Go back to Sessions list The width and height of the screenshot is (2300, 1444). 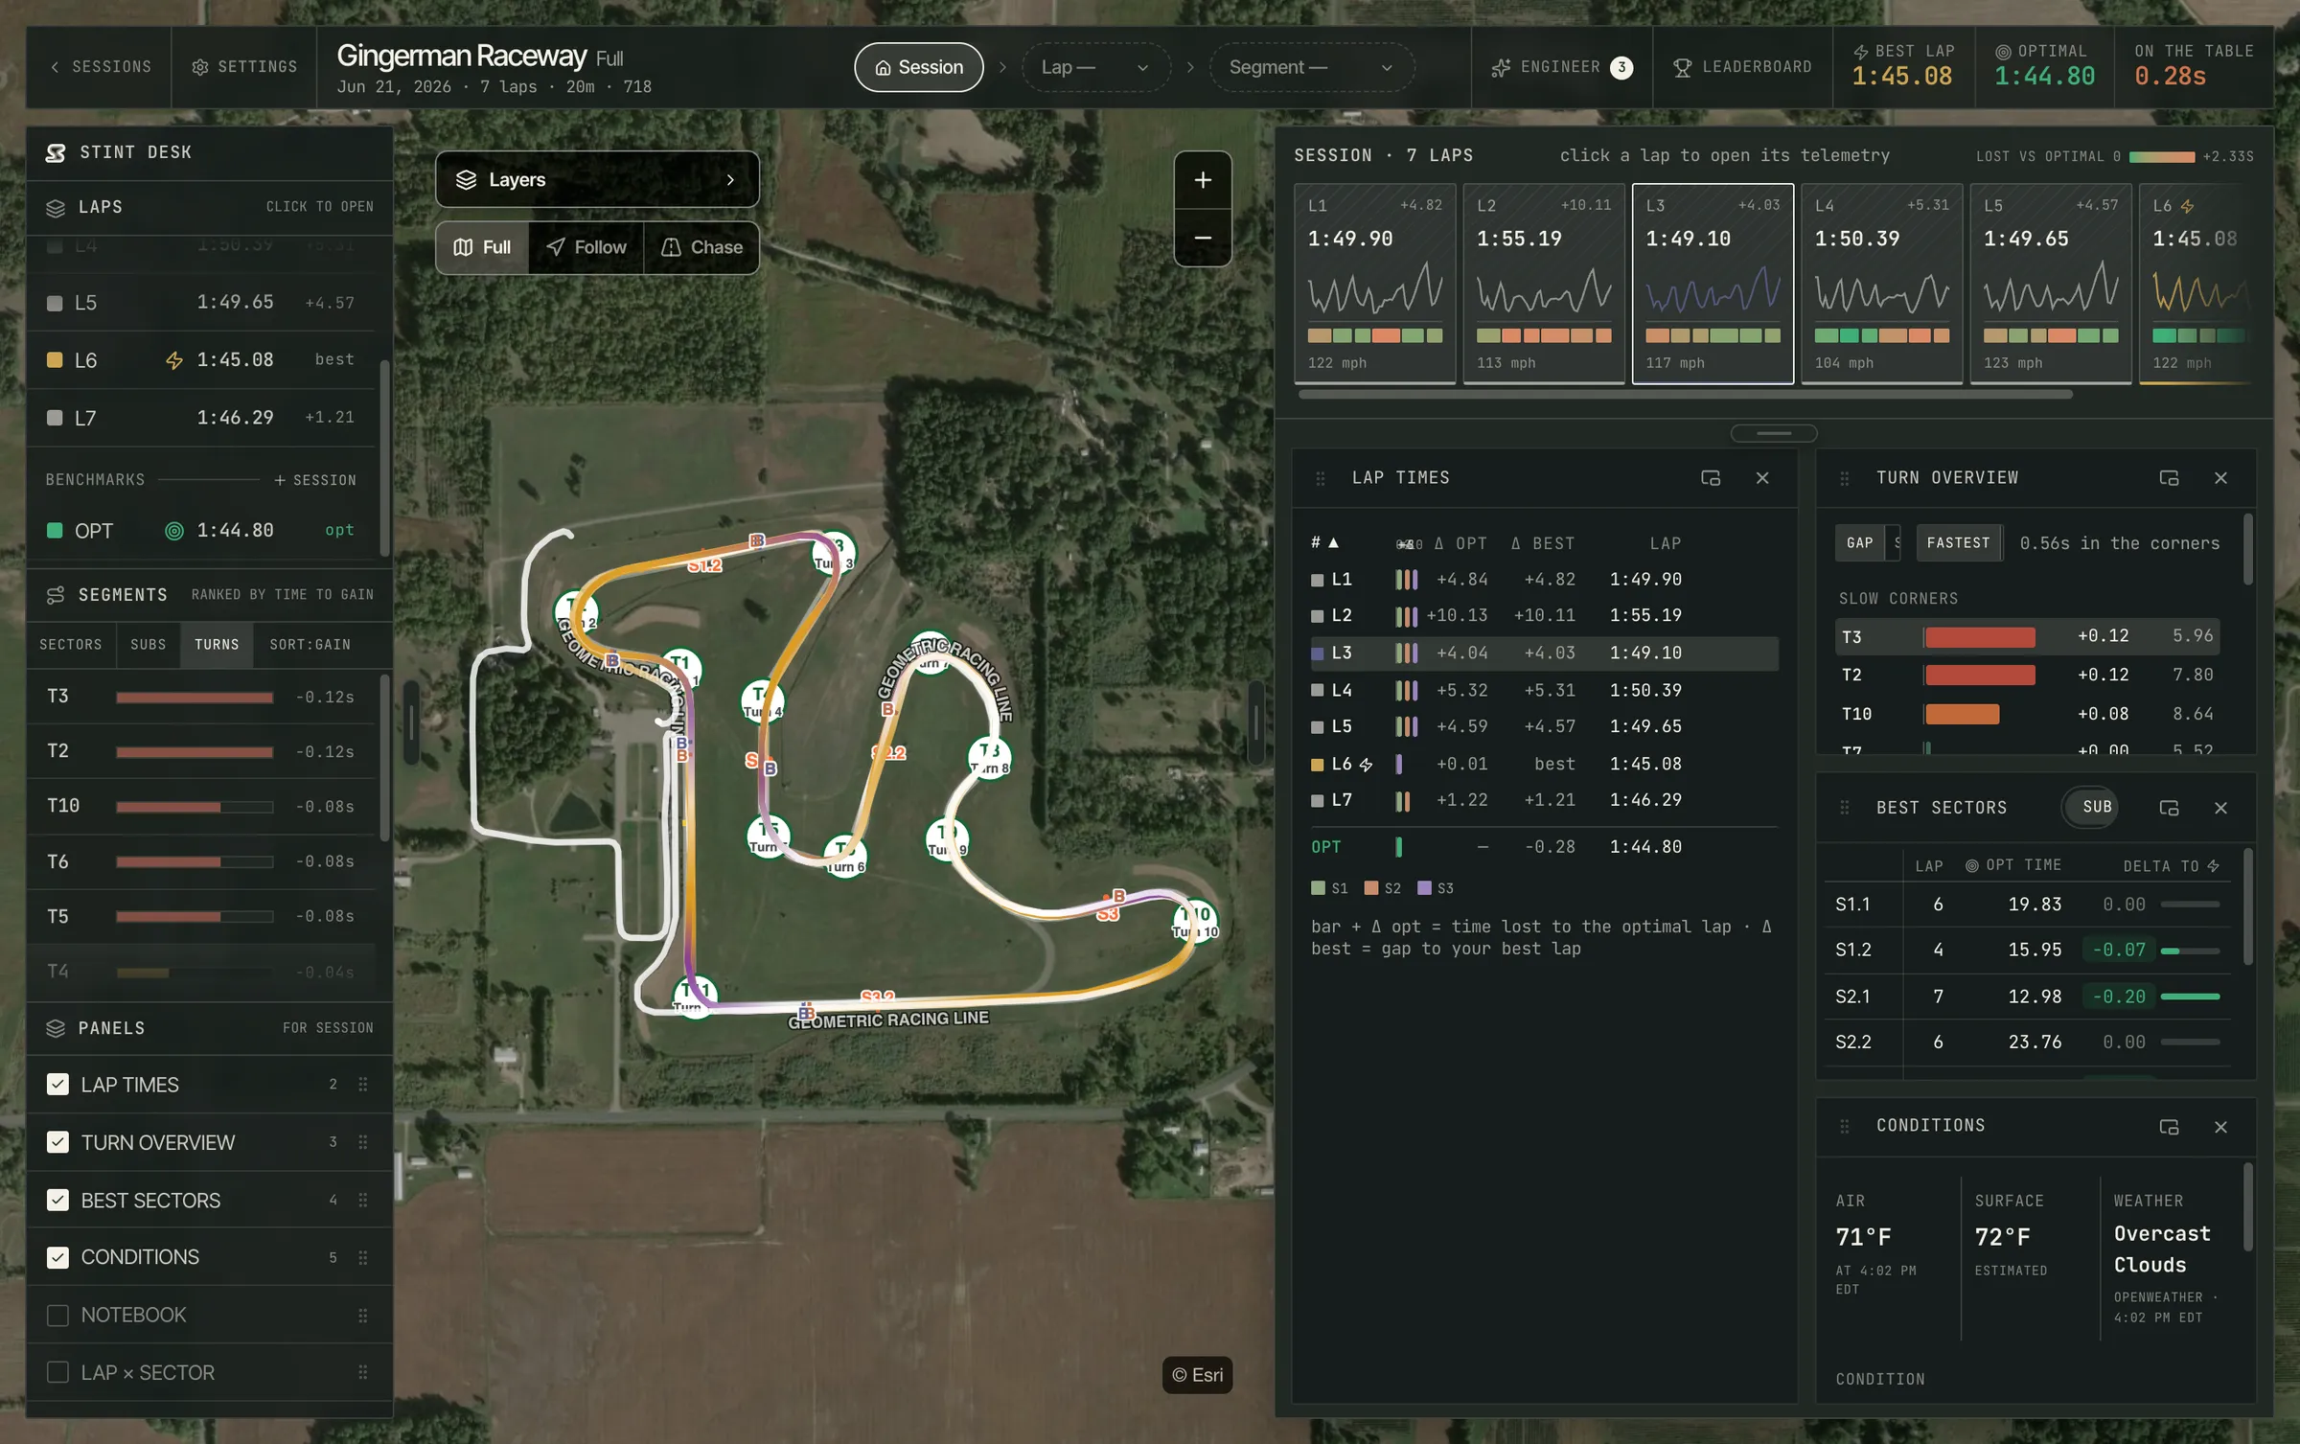(100, 67)
